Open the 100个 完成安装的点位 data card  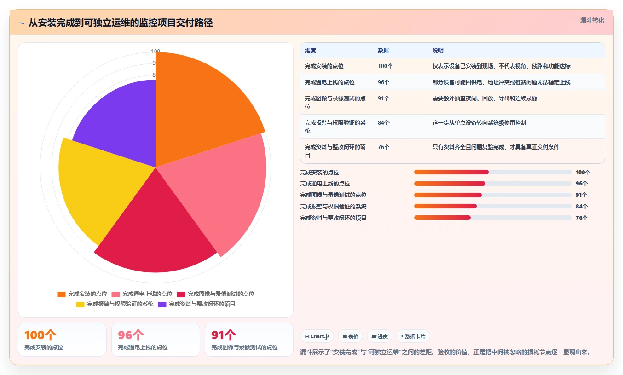[62, 340]
